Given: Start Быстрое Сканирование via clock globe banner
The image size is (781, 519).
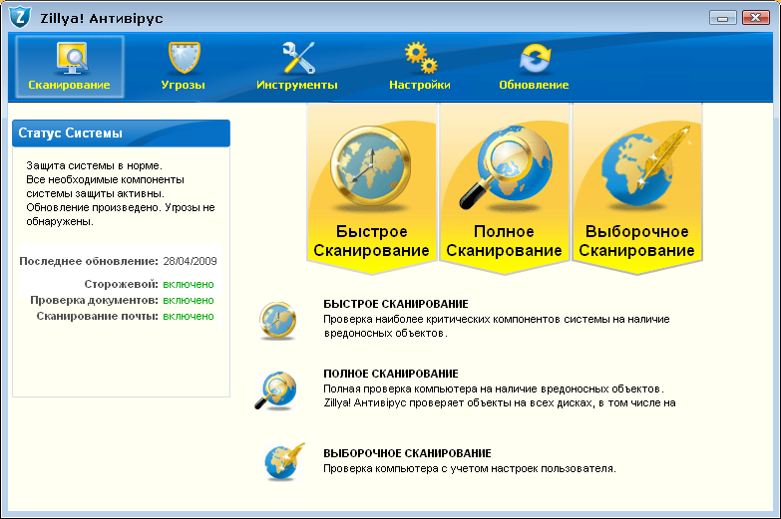Looking at the screenshot, I should tap(372, 189).
